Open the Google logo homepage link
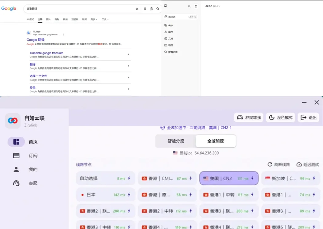This screenshot has height=229, width=323. tap(9, 9)
